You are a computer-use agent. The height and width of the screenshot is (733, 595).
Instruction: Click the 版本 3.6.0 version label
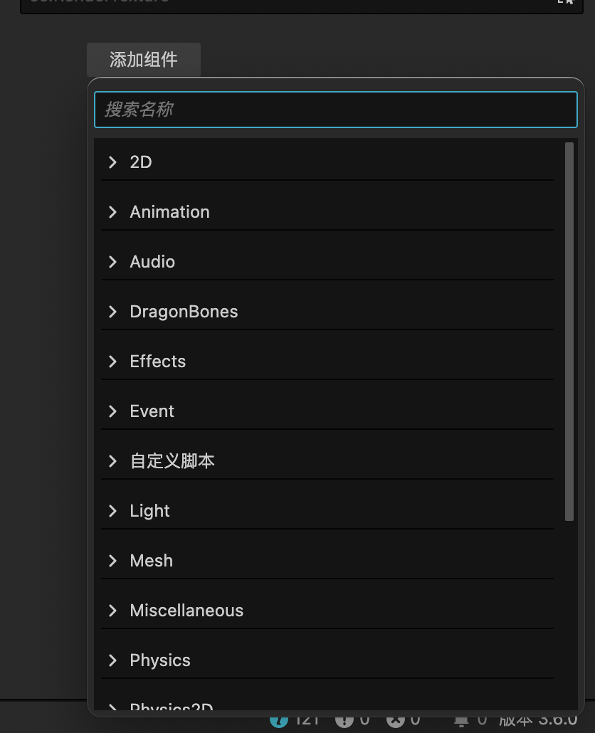tap(537, 720)
